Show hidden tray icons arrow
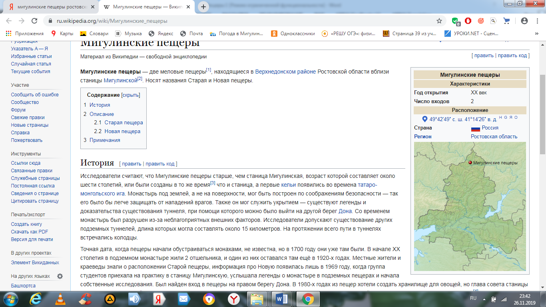Screen dimensions: 546x307 click(485, 299)
